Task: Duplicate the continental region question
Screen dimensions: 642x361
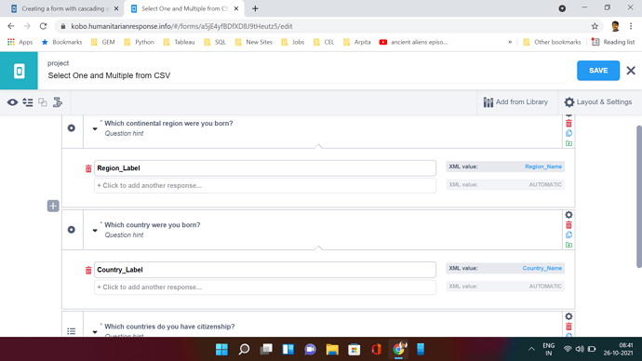Action: (568, 133)
